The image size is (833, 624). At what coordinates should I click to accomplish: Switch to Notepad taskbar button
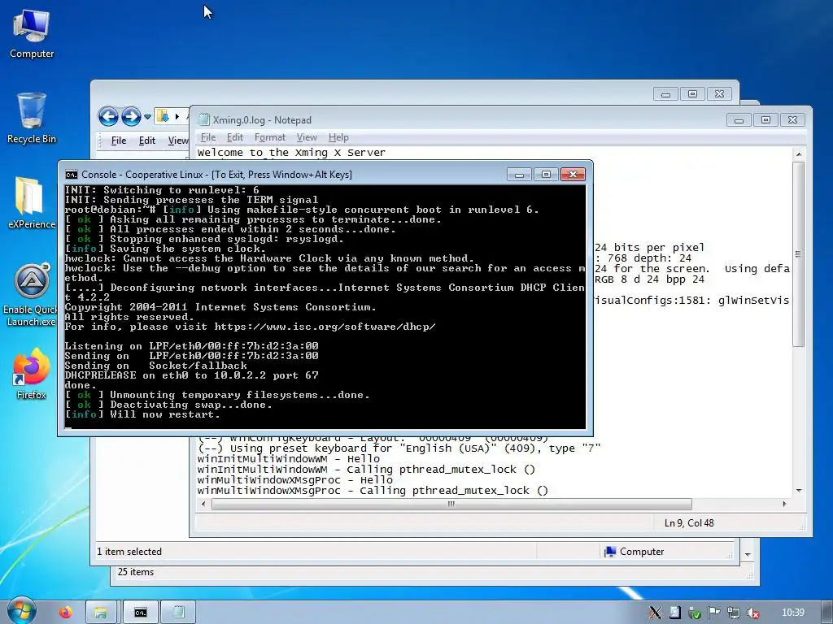point(178,613)
